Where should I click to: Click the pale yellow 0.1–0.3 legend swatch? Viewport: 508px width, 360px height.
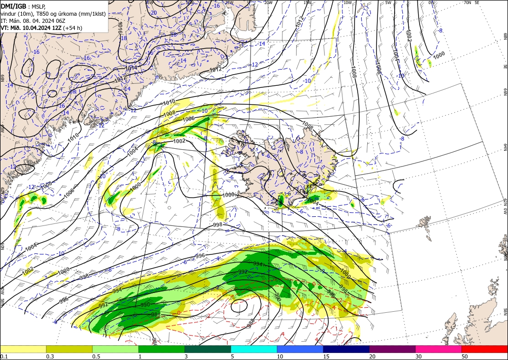[23, 349]
